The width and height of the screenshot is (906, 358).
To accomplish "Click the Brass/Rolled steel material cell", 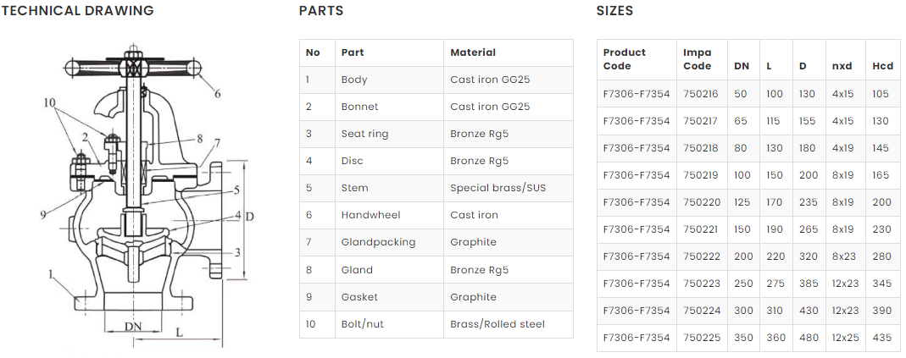I will pyautogui.click(x=497, y=324).
